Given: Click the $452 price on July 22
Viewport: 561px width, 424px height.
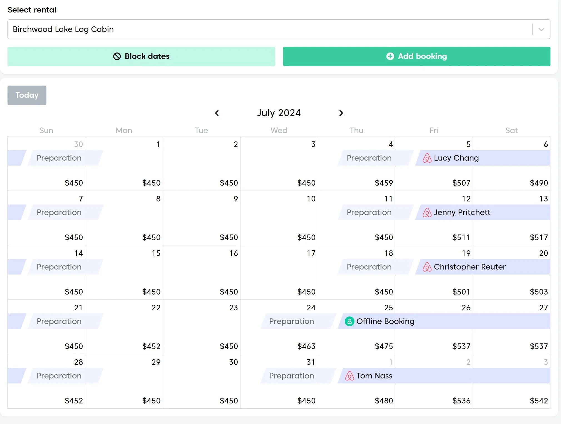Looking at the screenshot, I should pos(151,346).
